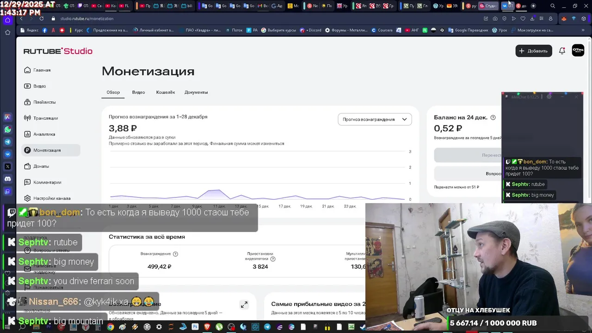Open notifications bell in Rutube Studio
The height and width of the screenshot is (333, 592).
562,51
